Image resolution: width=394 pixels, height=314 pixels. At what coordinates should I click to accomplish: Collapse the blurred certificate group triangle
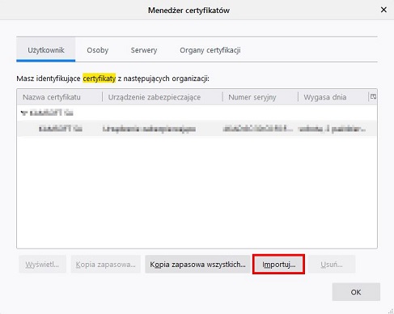coord(23,112)
